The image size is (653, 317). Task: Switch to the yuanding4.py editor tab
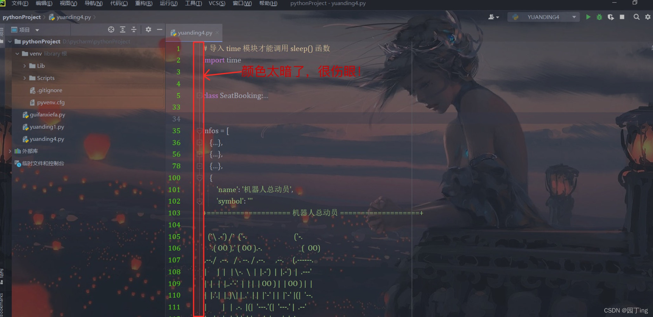194,33
